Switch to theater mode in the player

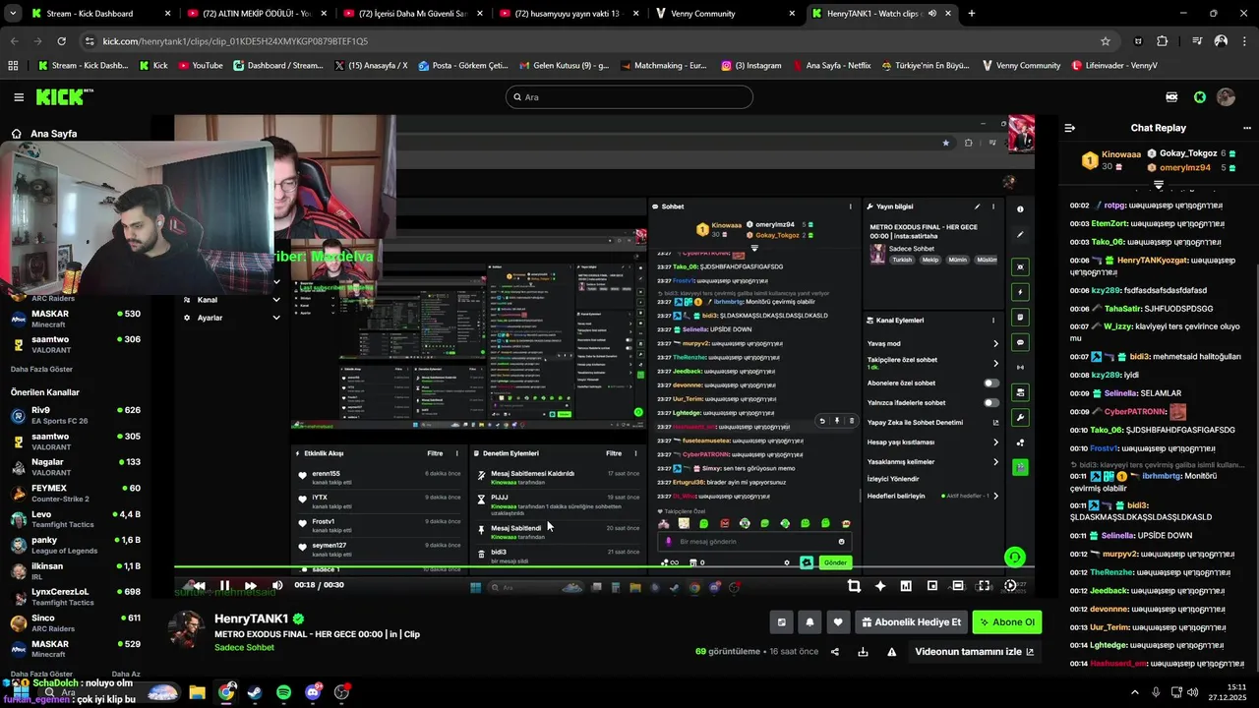(x=958, y=586)
